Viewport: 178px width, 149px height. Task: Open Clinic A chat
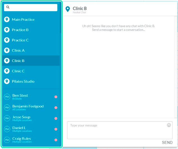(31, 51)
